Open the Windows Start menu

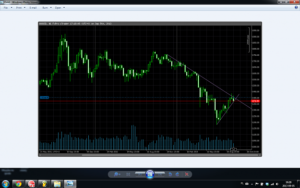pos(6,184)
